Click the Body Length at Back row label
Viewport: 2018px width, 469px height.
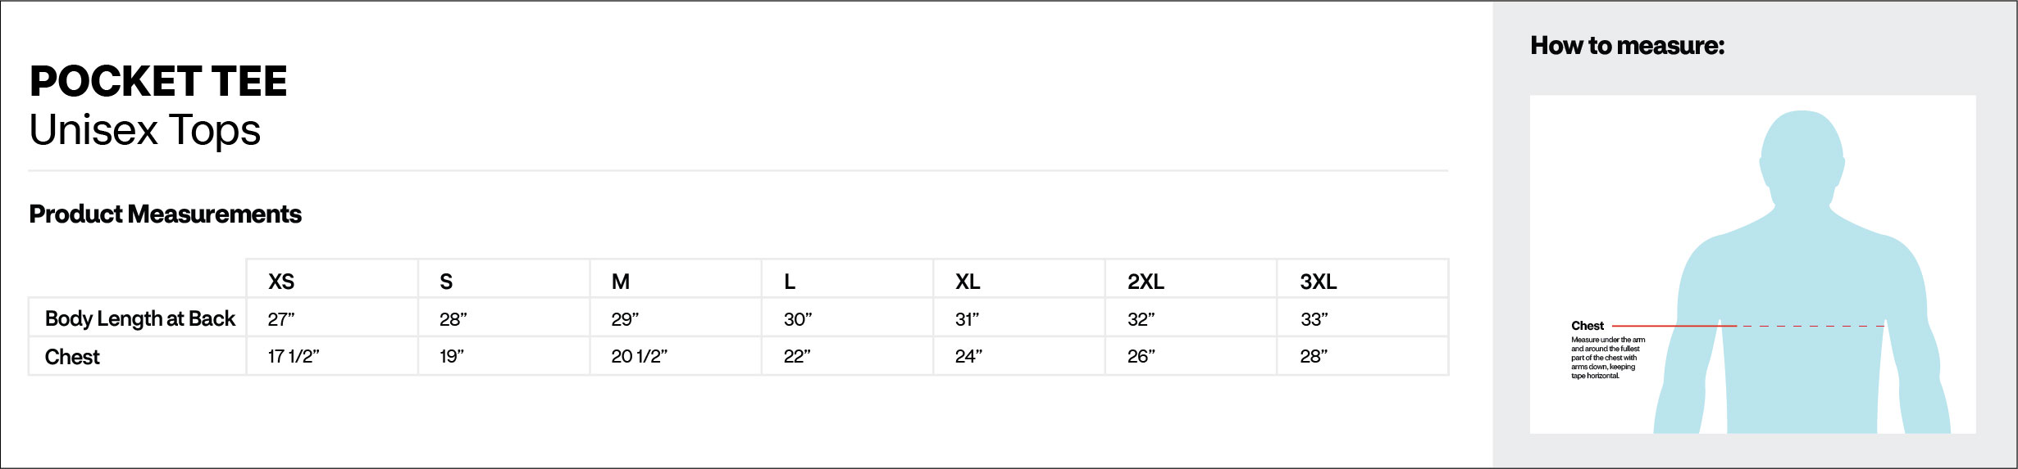(140, 318)
